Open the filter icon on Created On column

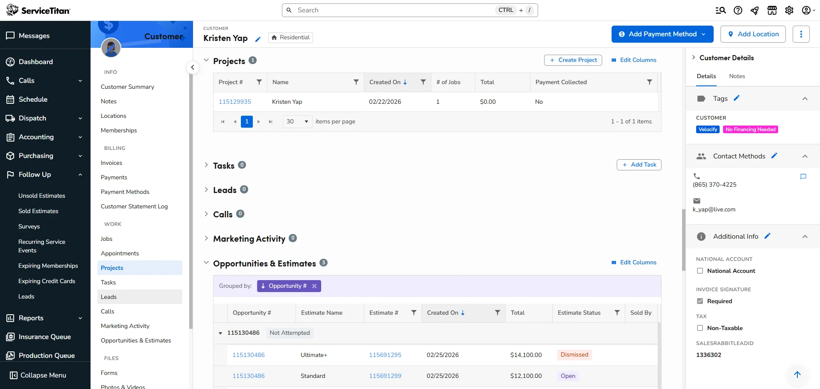coord(423,82)
